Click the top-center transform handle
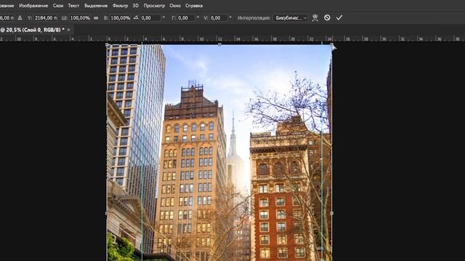Image resolution: width=465 pixels, height=261 pixels. click(219, 45)
